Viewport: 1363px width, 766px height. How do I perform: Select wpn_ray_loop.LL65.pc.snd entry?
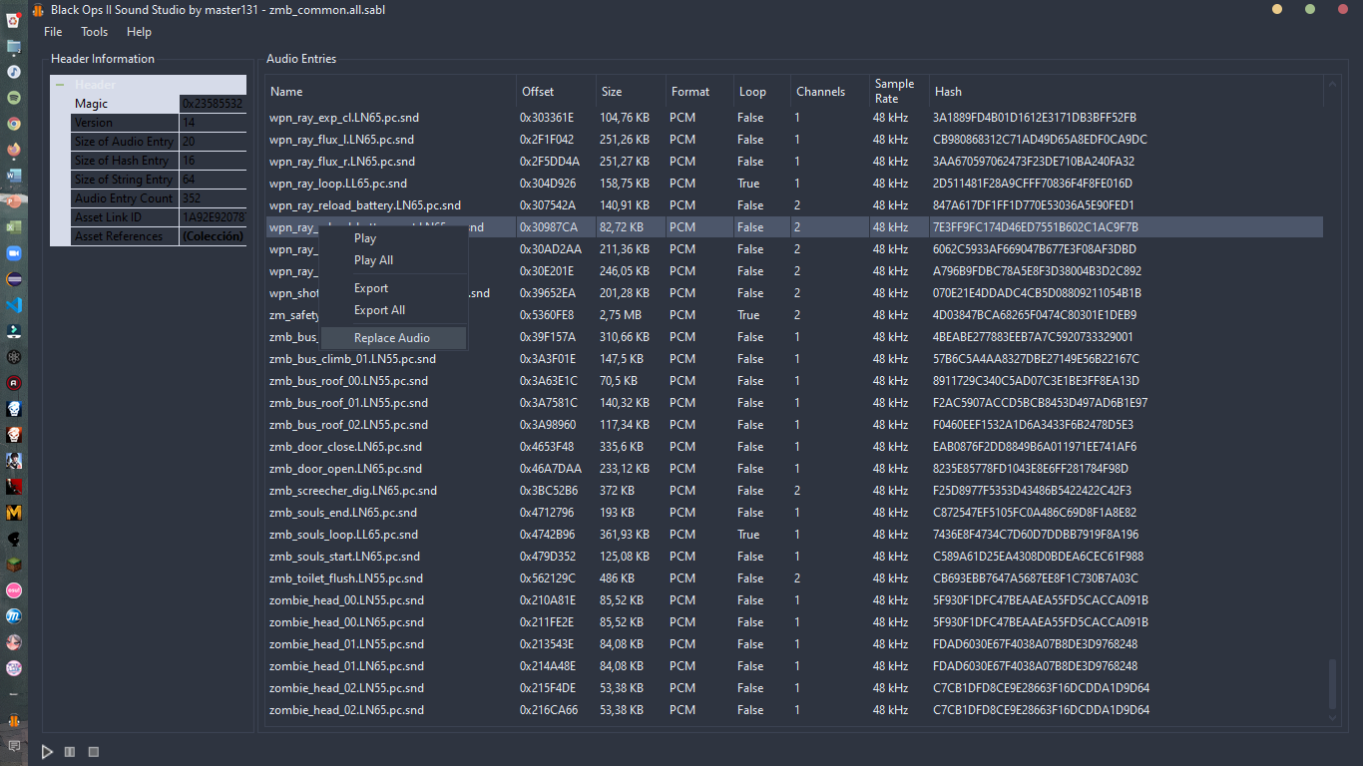(794, 184)
